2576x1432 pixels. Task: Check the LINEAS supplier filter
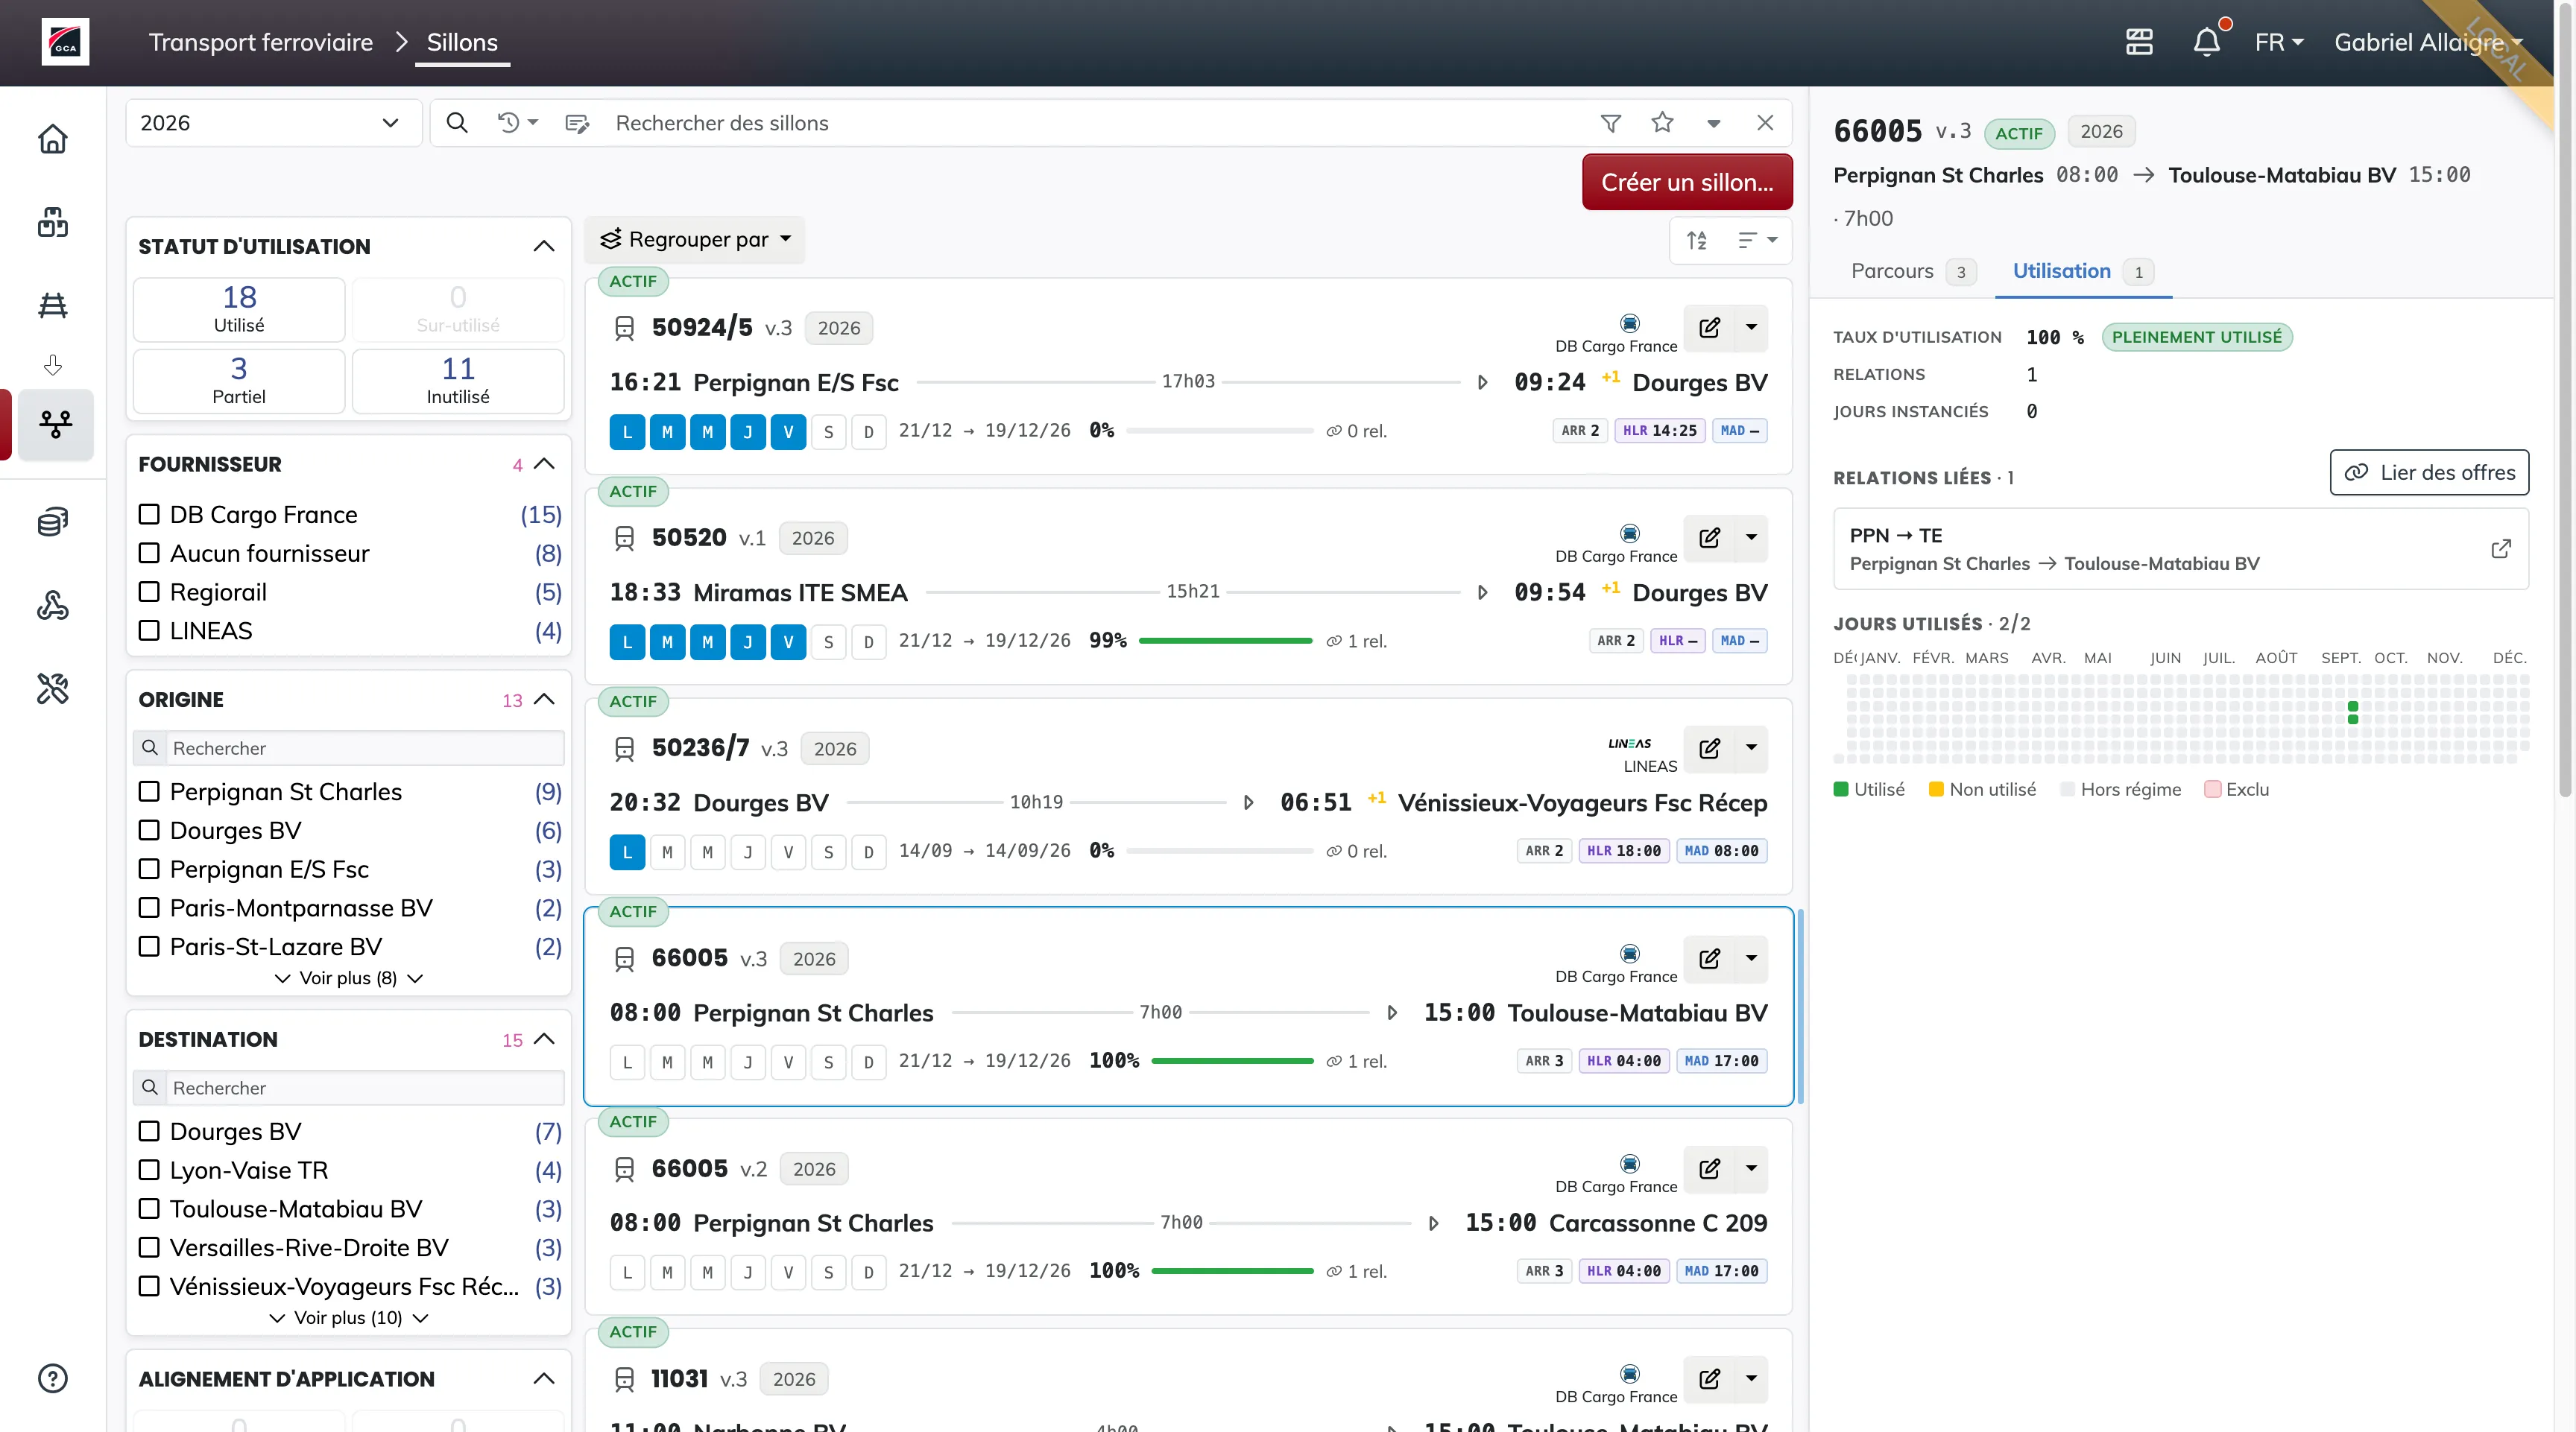149,630
